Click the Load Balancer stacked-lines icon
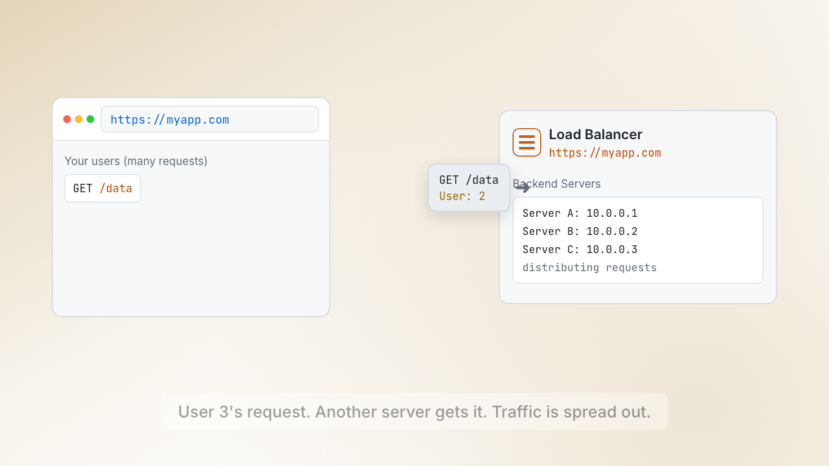829x466 pixels. click(x=527, y=142)
